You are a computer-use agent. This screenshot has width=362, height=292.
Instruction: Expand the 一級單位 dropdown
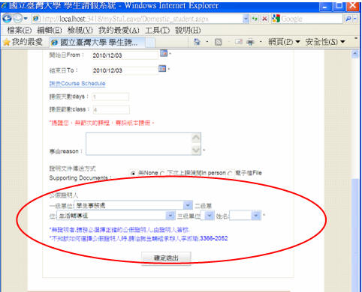188,205
